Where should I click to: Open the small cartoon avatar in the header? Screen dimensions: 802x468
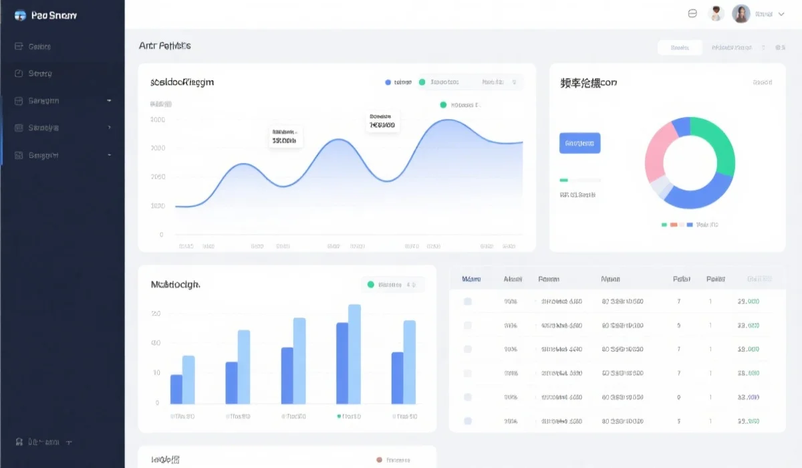pos(716,13)
